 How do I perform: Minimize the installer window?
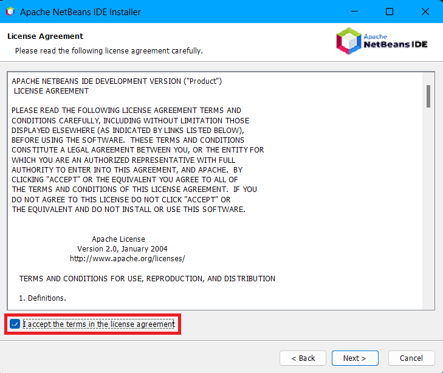click(354, 12)
